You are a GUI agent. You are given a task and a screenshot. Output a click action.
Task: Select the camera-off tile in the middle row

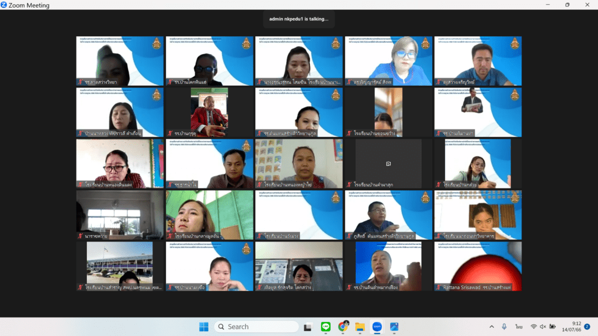pos(388,163)
